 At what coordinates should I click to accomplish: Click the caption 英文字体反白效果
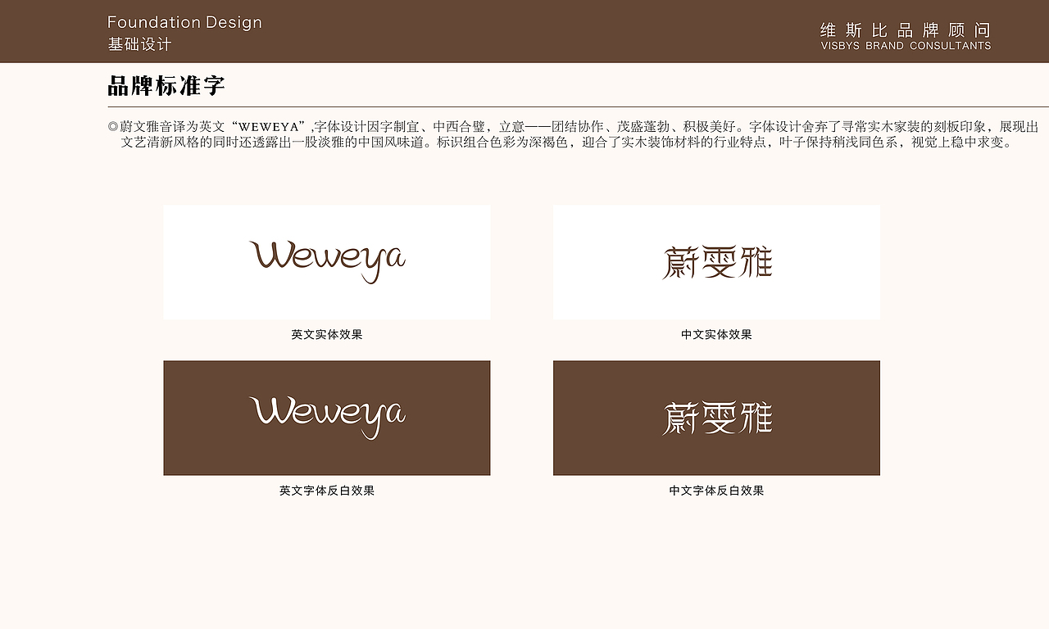point(327,491)
